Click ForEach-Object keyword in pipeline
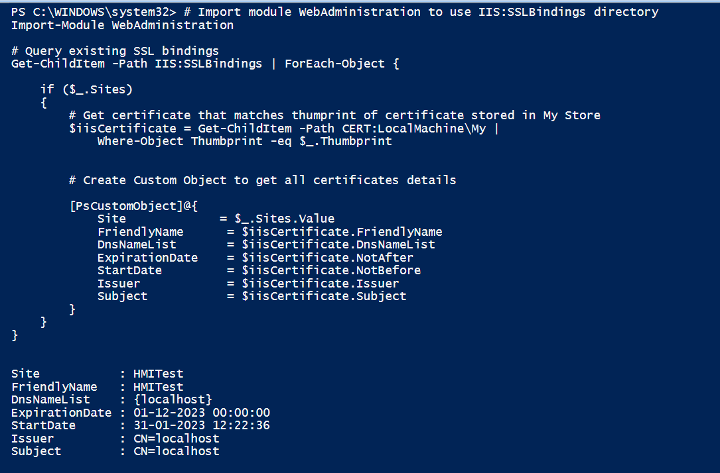Viewport: 720px width, 473px height. 334,64
